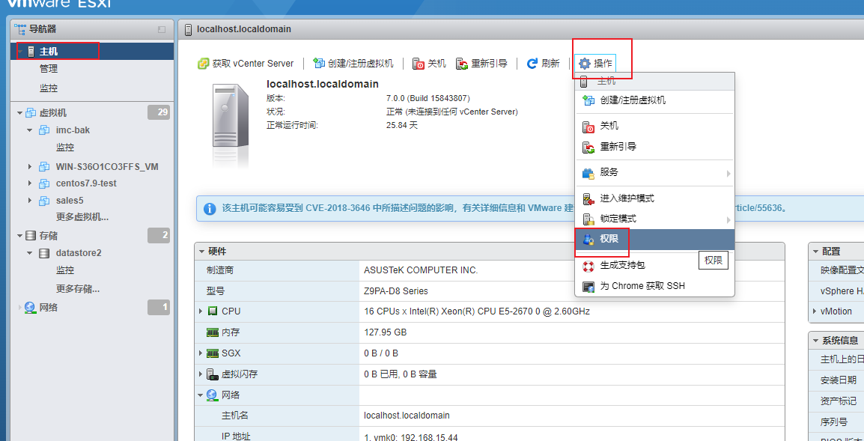
Task: Click the 内存 memory icon in hardware table
Action: point(213,332)
